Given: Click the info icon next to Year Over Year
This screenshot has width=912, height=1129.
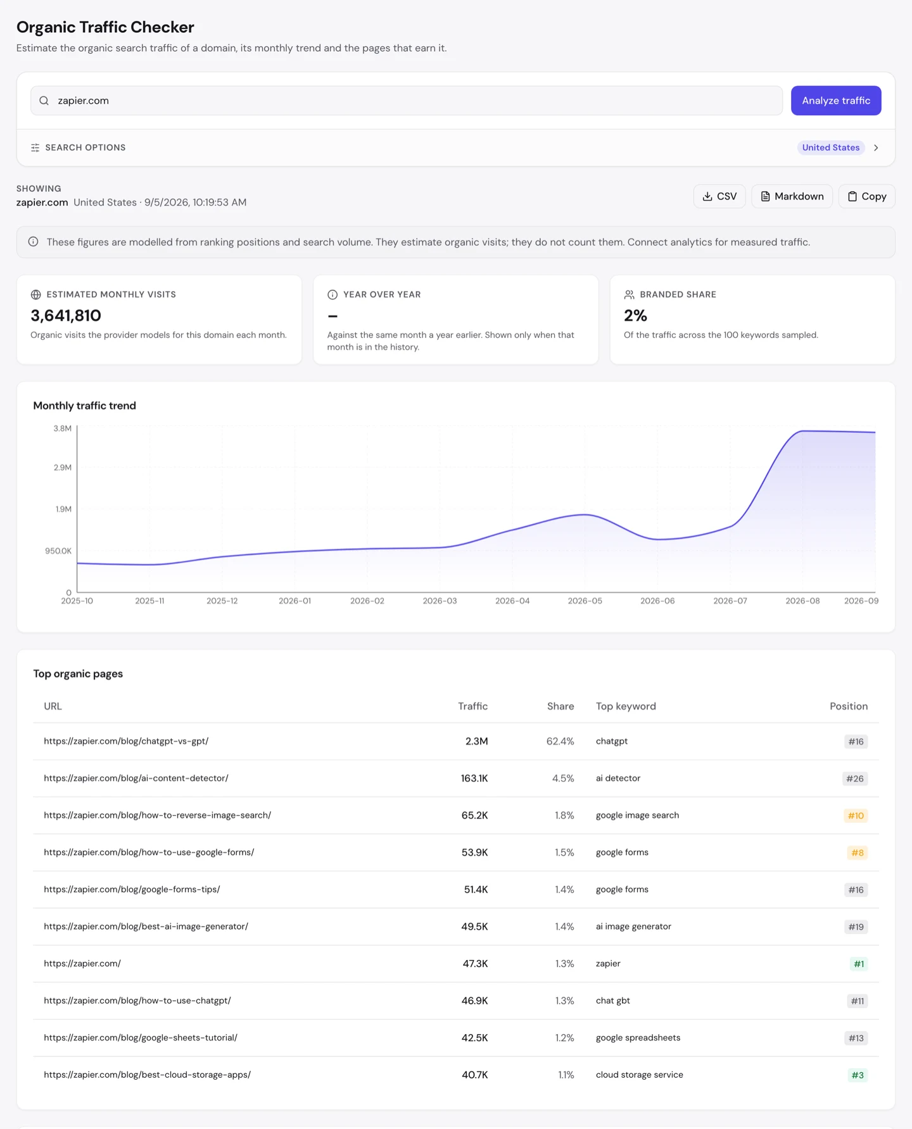Looking at the screenshot, I should [x=332, y=295].
